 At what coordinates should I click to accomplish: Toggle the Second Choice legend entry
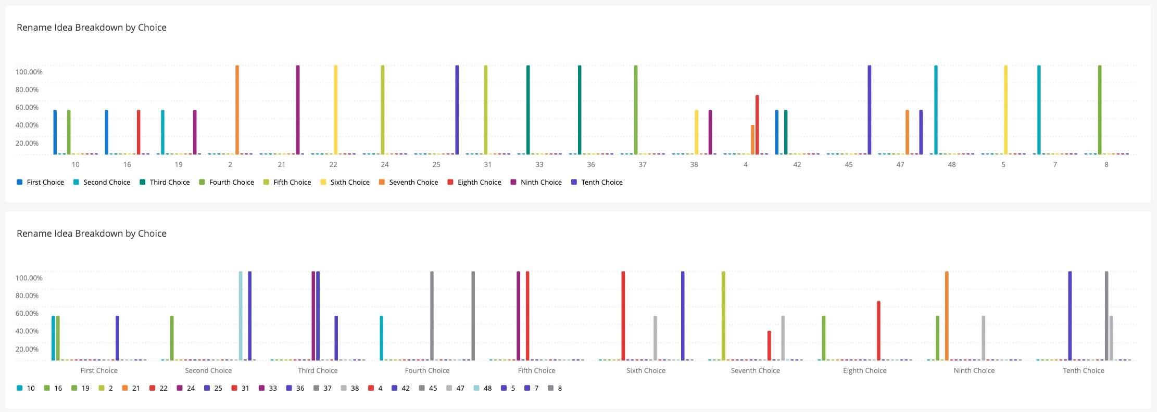(102, 182)
